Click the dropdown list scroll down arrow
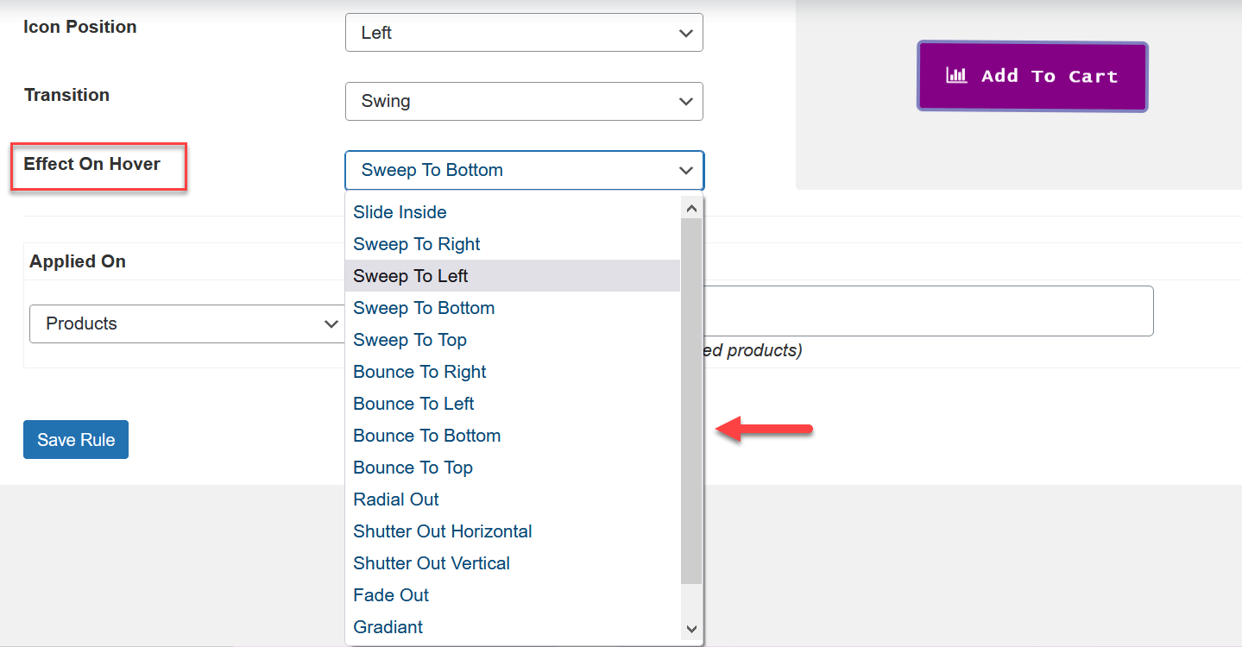The height and width of the screenshot is (647, 1242). (x=690, y=630)
